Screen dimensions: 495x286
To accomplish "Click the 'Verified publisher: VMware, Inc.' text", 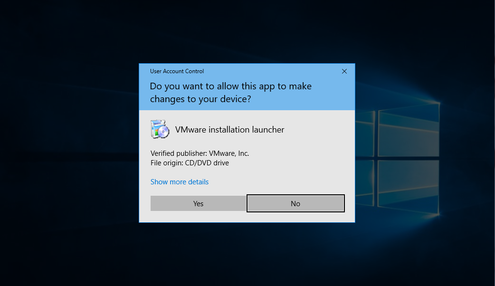I will pyautogui.click(x=200, y=153).
